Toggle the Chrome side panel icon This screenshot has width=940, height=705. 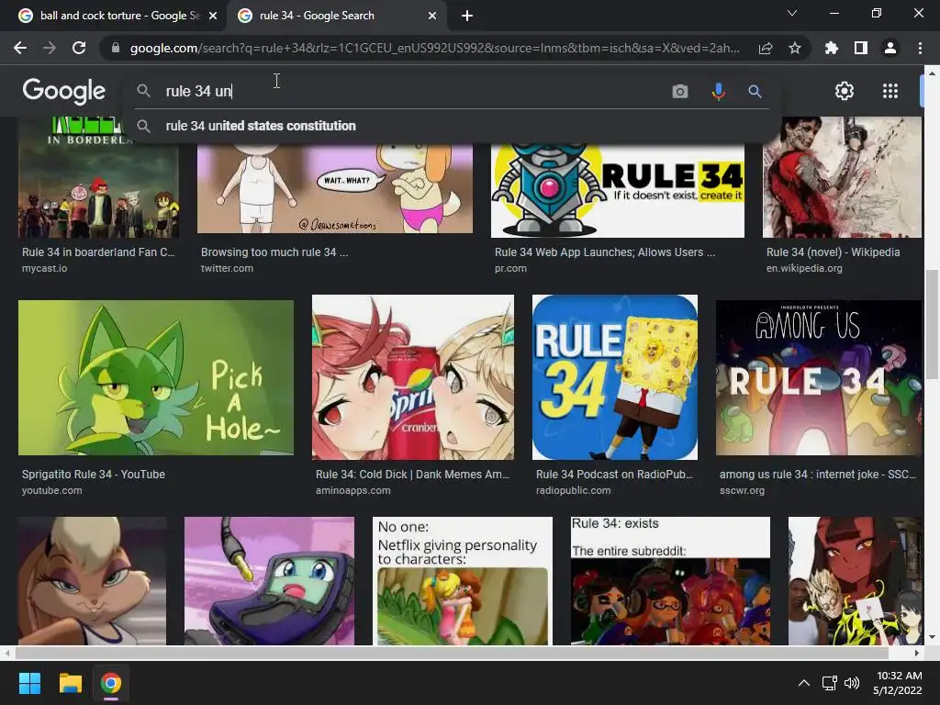(x=861, y=48)
